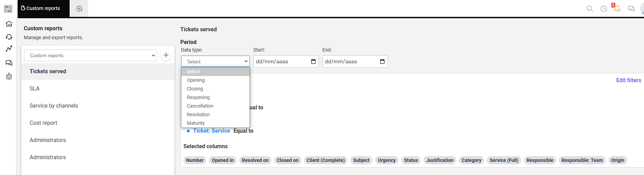Open the bot icon in sidebar

[x=9, y=76]
